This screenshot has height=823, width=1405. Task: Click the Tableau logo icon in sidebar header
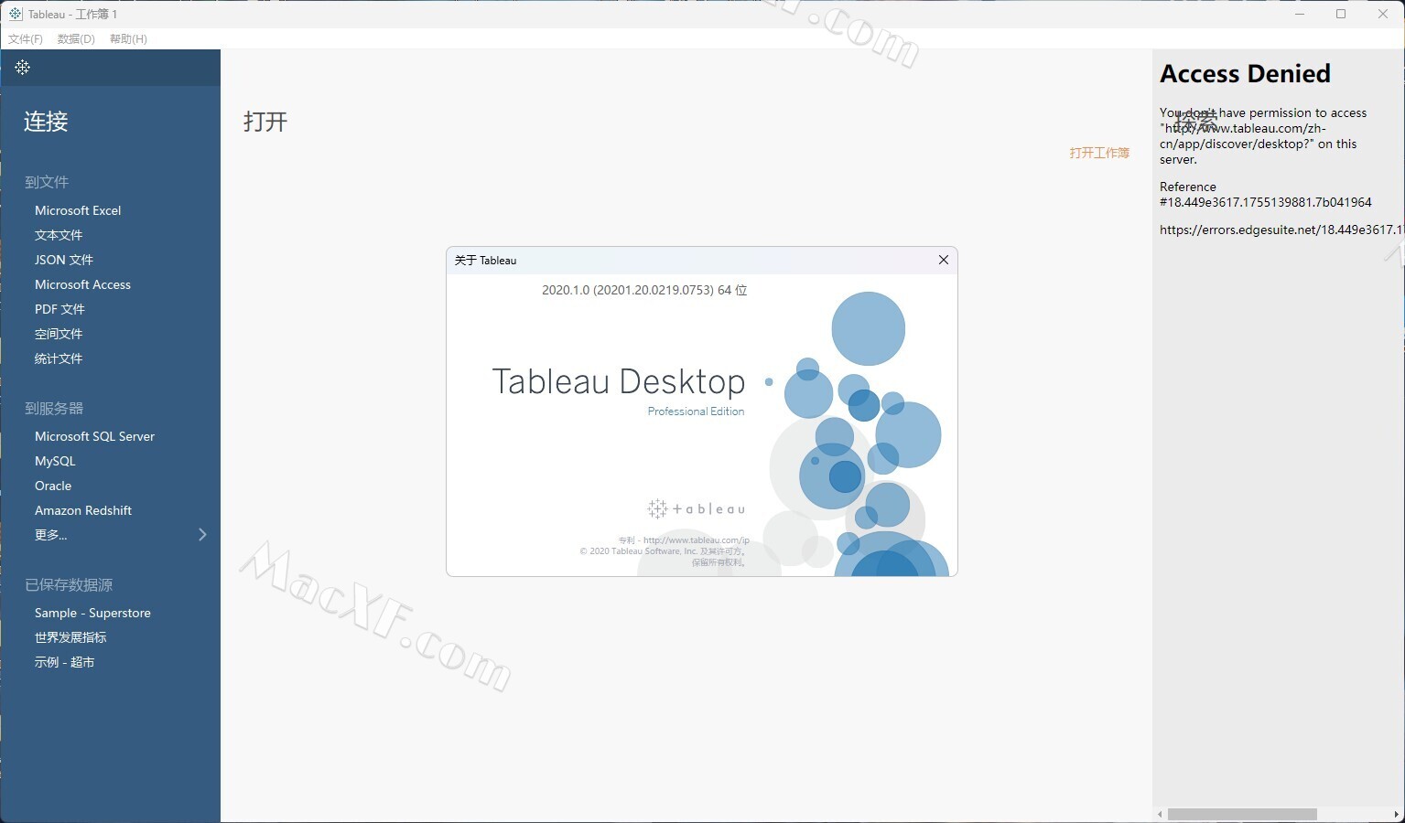[x=23, y=67]
